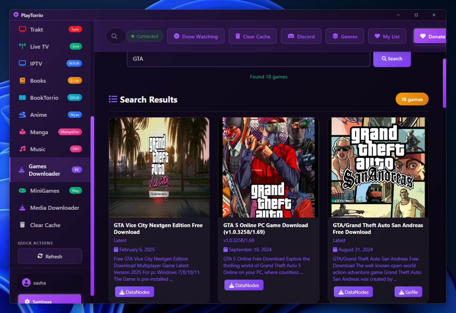Open the Anime section
Viewport: 456px width, 313px height.
click(x=38, y=115)
